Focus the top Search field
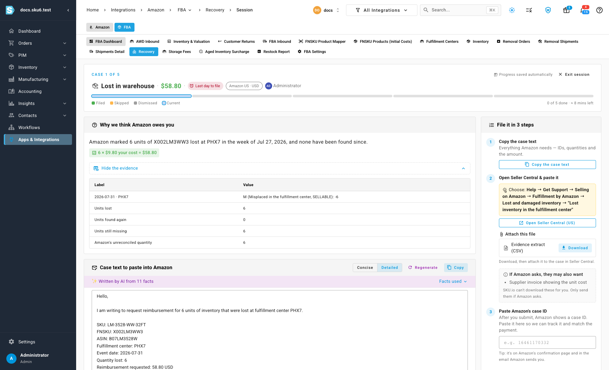The width and height of the screenshot is (609, 370). coord(460,10)
